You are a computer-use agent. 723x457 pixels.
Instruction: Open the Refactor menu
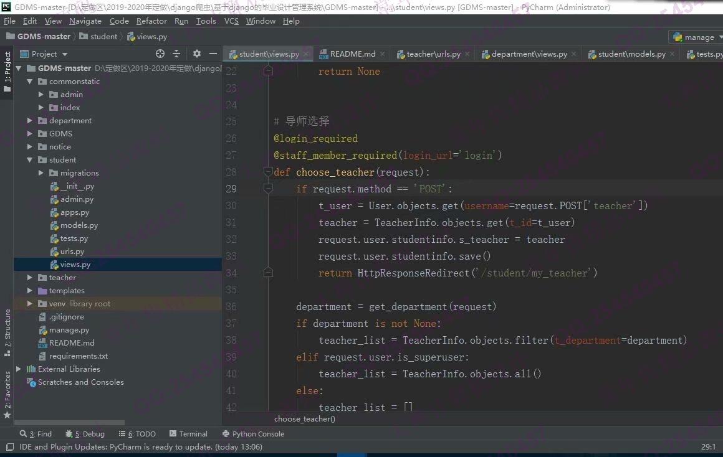pyautogui.click(x=151, y=21)
